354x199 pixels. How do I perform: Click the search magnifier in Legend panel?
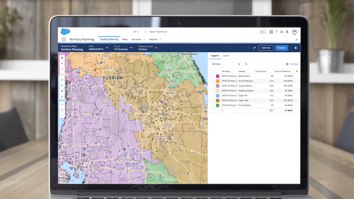[246, 64]
